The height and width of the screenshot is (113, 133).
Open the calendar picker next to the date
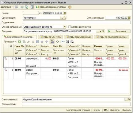click(65, 13)
